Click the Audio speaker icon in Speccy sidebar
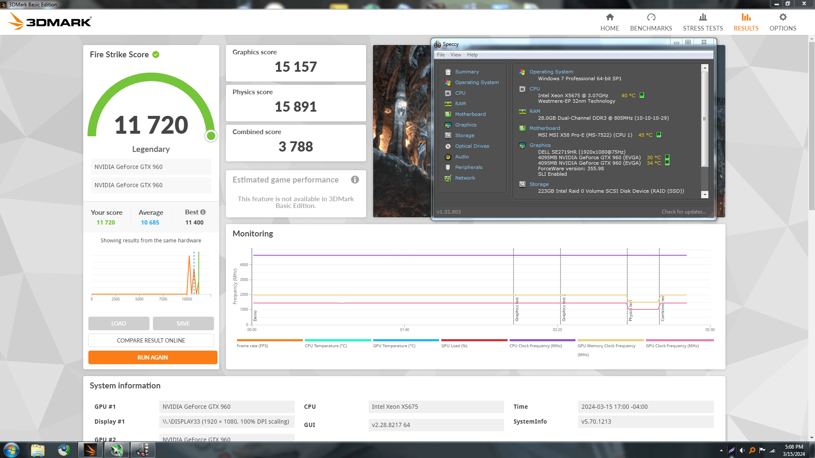The height and width of the screenshot is (458, 815). [x=448, y=157]
